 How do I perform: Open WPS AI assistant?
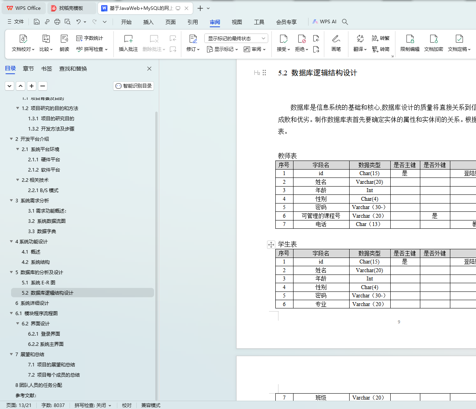324,22
